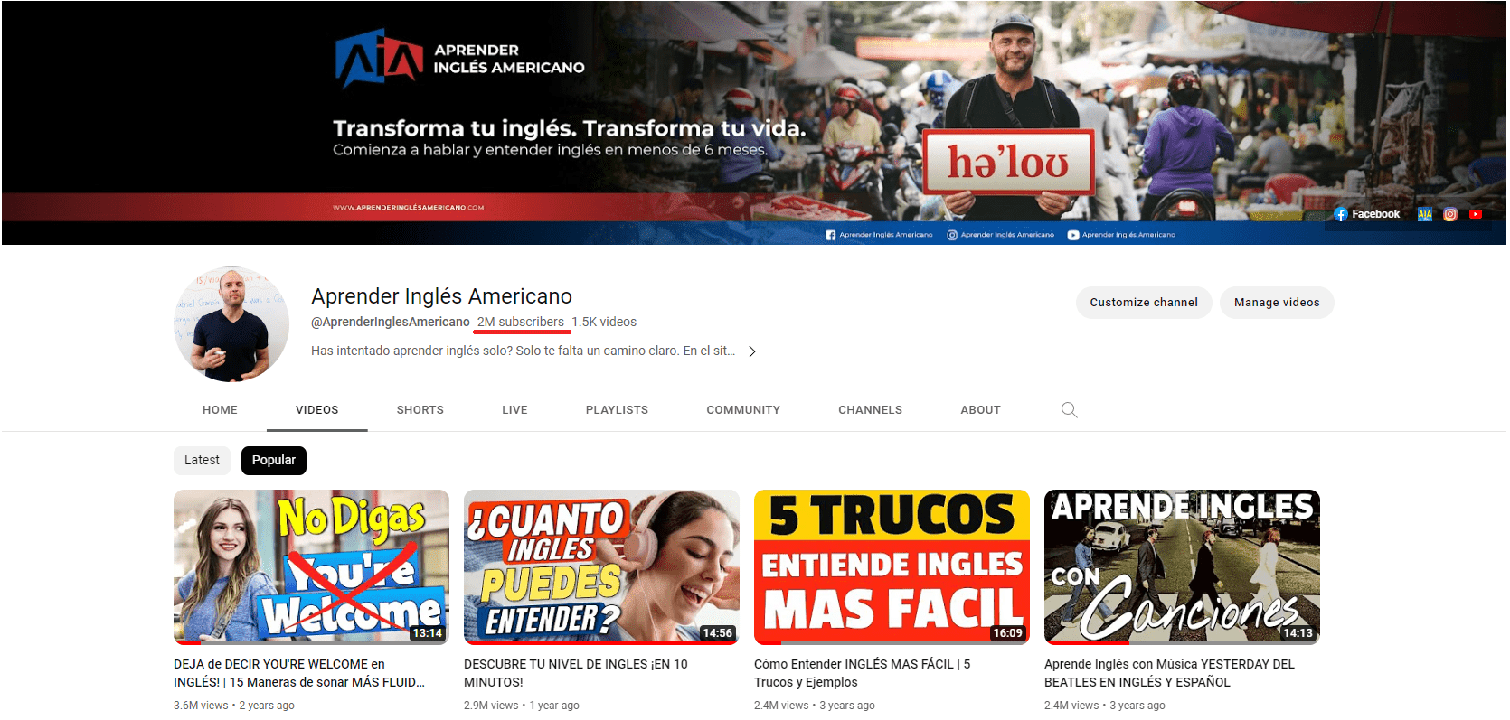This screenshot has width=1510, height=720.
Task: Click the 2M subscribers text
Action: point(521,323)
